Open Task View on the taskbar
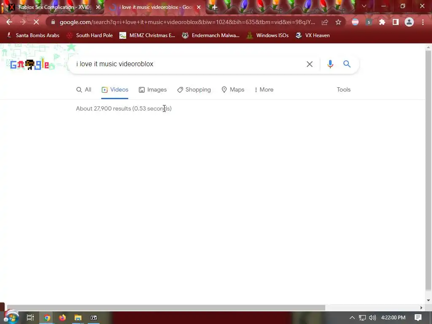The image size is (432, 324). click(30, 318)
